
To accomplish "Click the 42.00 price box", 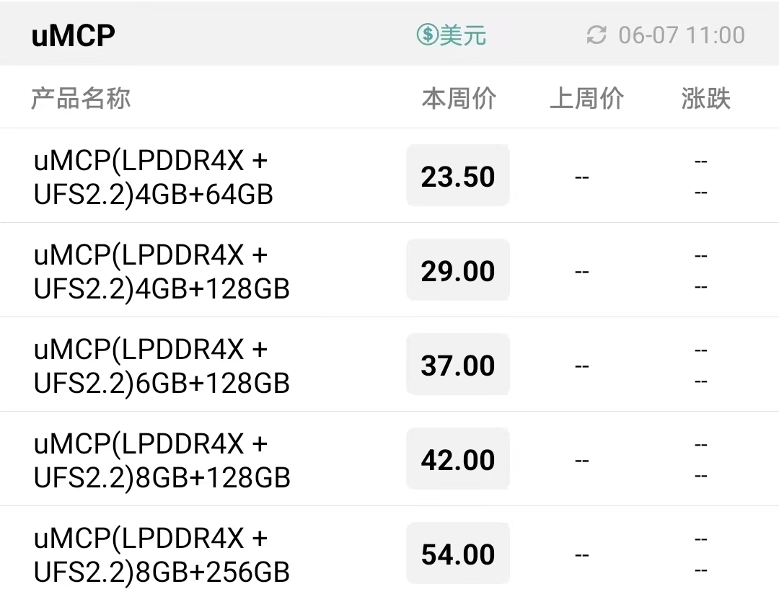I will click(x=458, y=459).
